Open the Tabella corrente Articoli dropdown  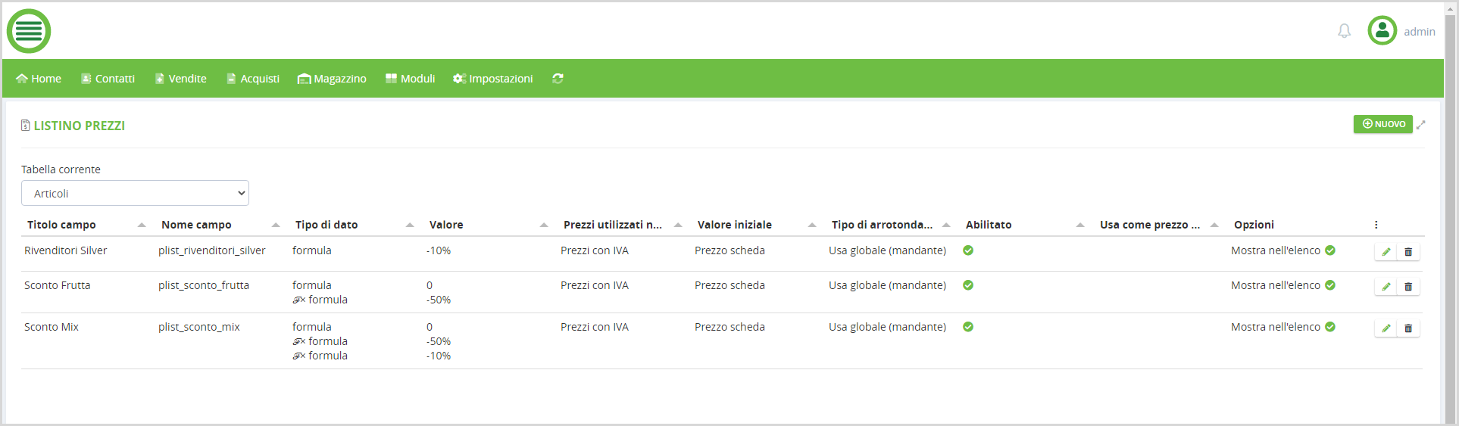135,194
